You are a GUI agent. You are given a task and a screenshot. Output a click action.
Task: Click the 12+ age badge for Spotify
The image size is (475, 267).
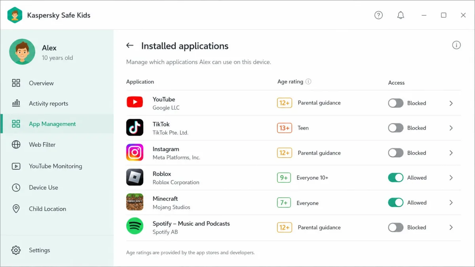(x=284, y=227)
